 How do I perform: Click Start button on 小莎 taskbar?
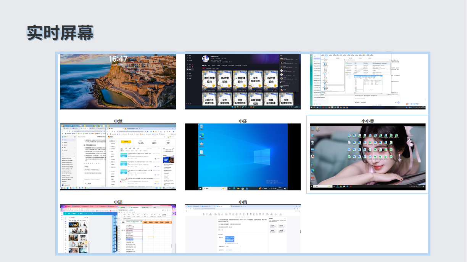200,189
